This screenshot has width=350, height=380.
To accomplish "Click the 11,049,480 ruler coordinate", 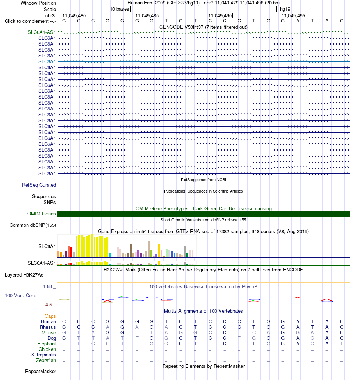I will pyautogui.click(x=74, y=16).
